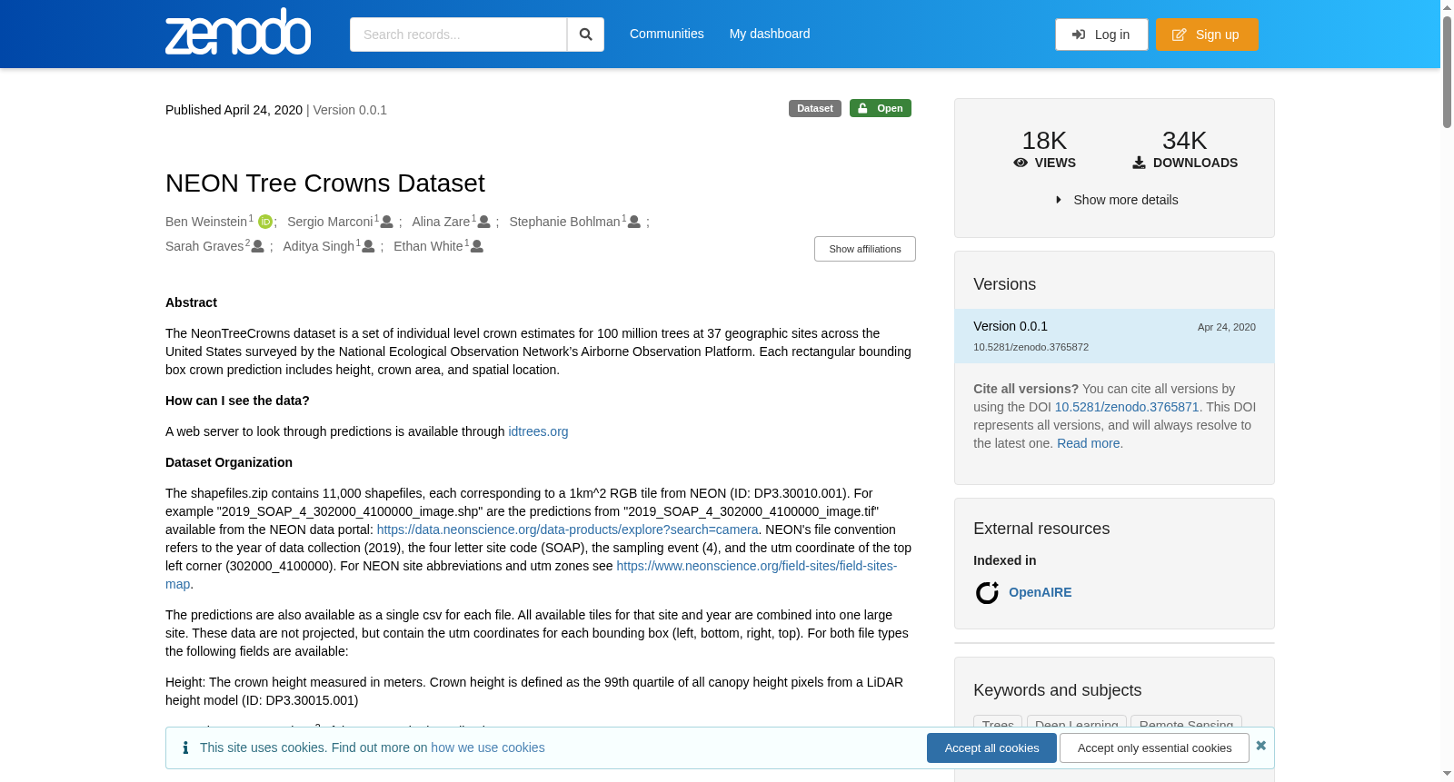Accept all cookies
This screenshot has width=1454, height=782.
[x=991, y=747]
